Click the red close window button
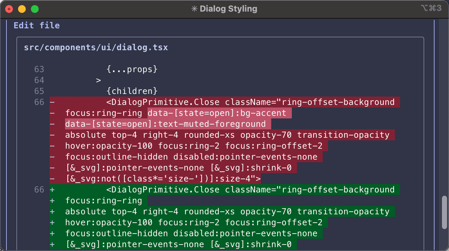The height and width of the screenshot is (251, 449). 9,9
